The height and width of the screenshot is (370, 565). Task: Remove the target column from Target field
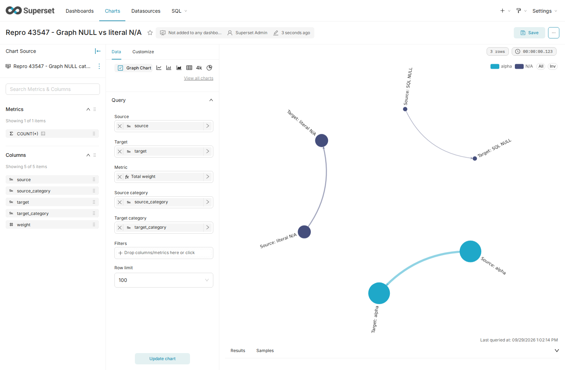(120, 152)
